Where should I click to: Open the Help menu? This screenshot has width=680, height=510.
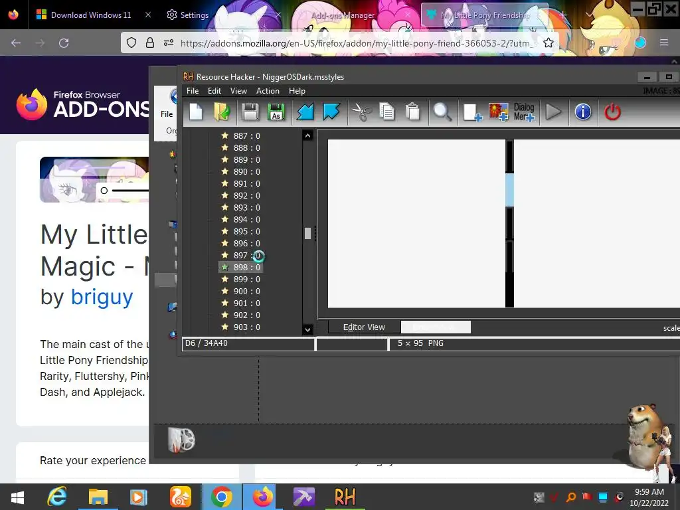click(297, 90)
